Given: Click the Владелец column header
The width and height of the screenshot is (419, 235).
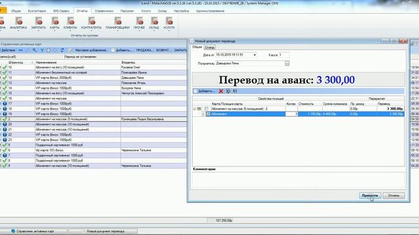Looking at the screenshot, I should click(x=154, y=63).
